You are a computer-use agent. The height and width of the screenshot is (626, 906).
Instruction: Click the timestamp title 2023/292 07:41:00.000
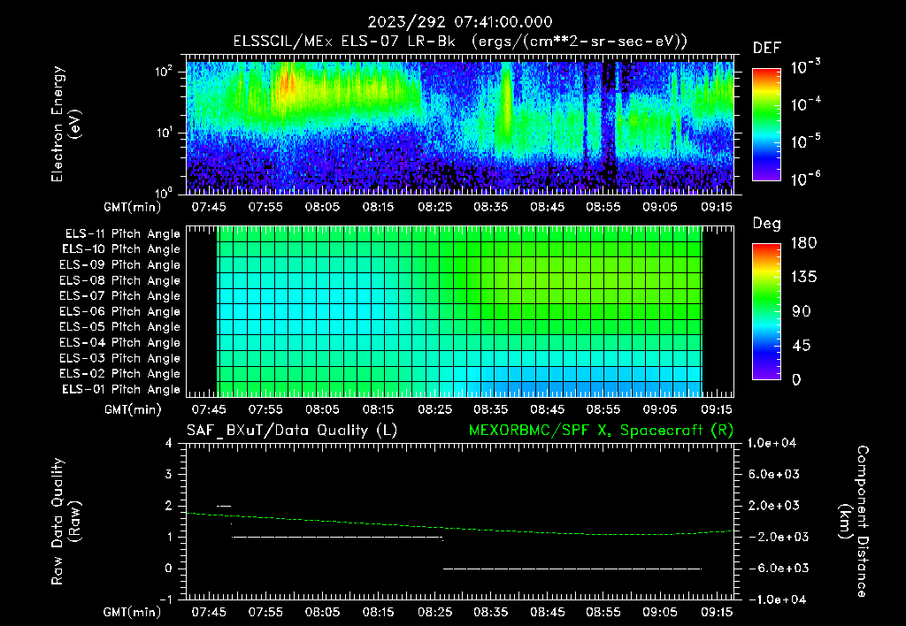pyautogui.click(x=460, y=22)
